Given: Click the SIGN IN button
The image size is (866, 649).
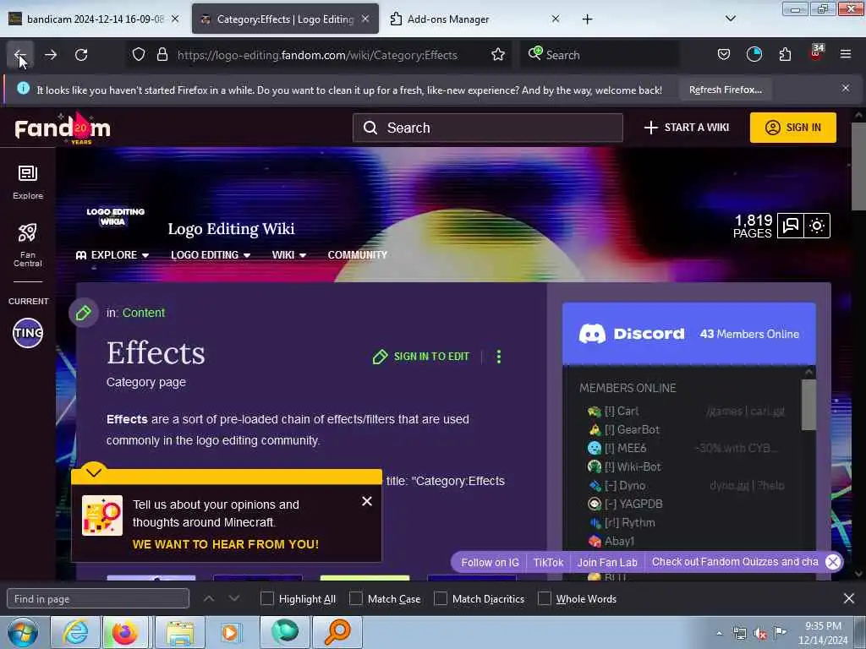Looking at the screenshot, I should (x=792, y=128).
